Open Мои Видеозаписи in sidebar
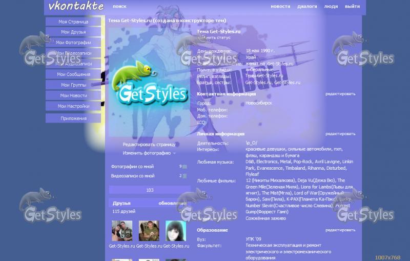The width and height of the screenshot is (410, 261). [x=73, y=53]
